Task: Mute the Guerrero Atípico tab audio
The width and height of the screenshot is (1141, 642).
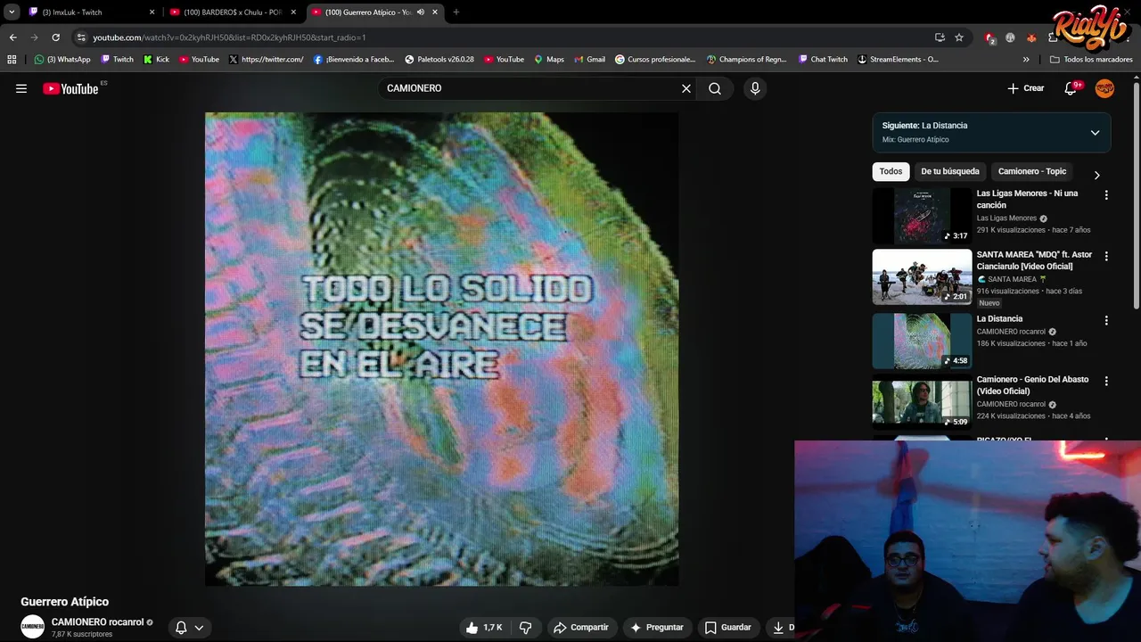Action: 420,12
